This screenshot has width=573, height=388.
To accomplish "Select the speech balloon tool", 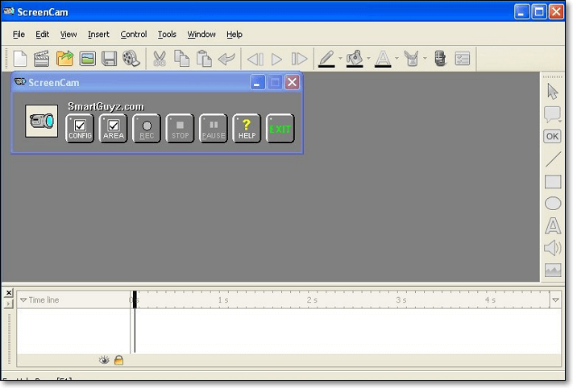I will point(553,114).
